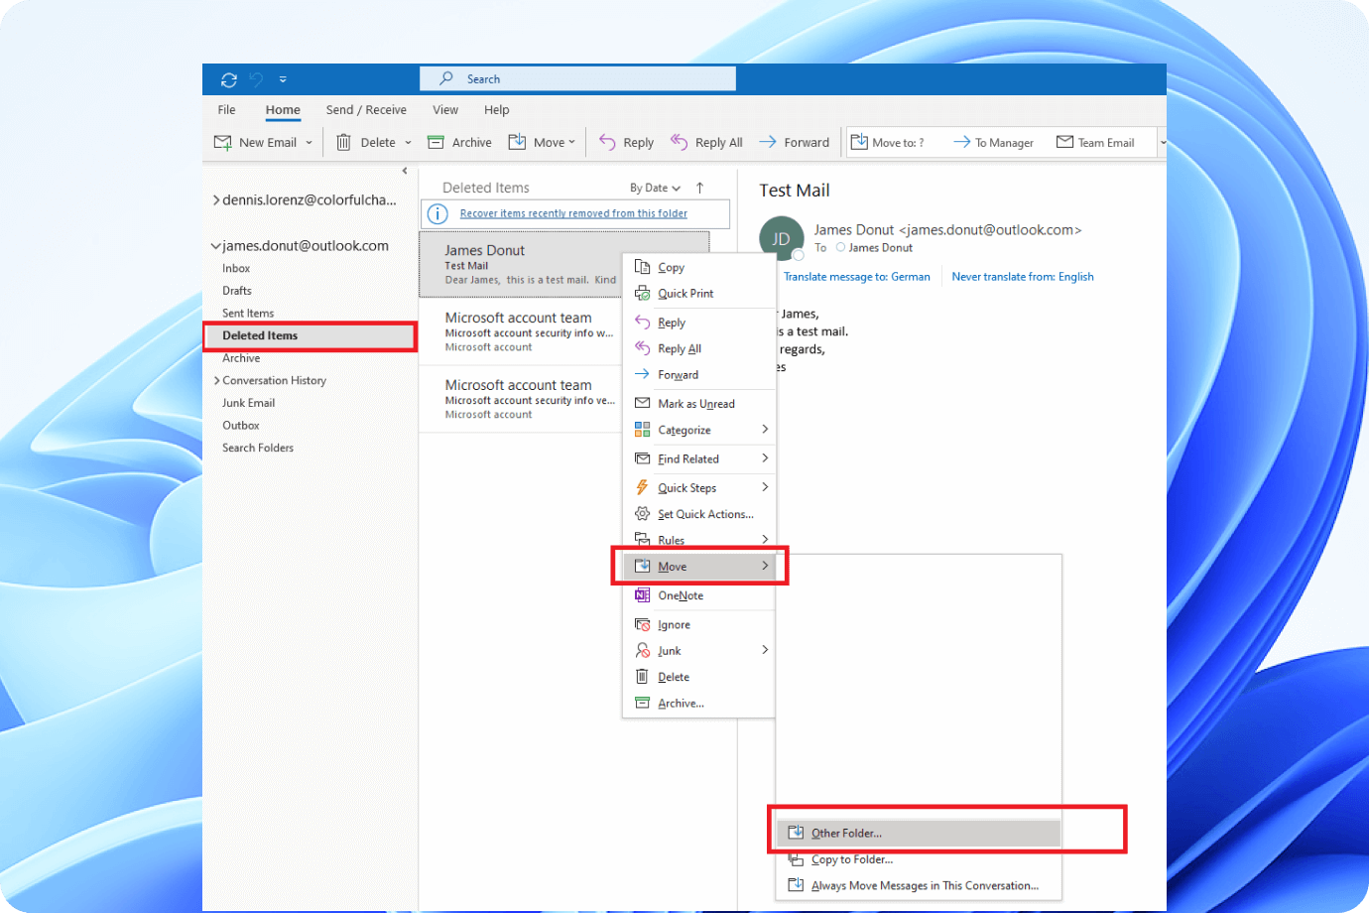
Task: Open the By Date sort dropdown
Action: point(655,189)
